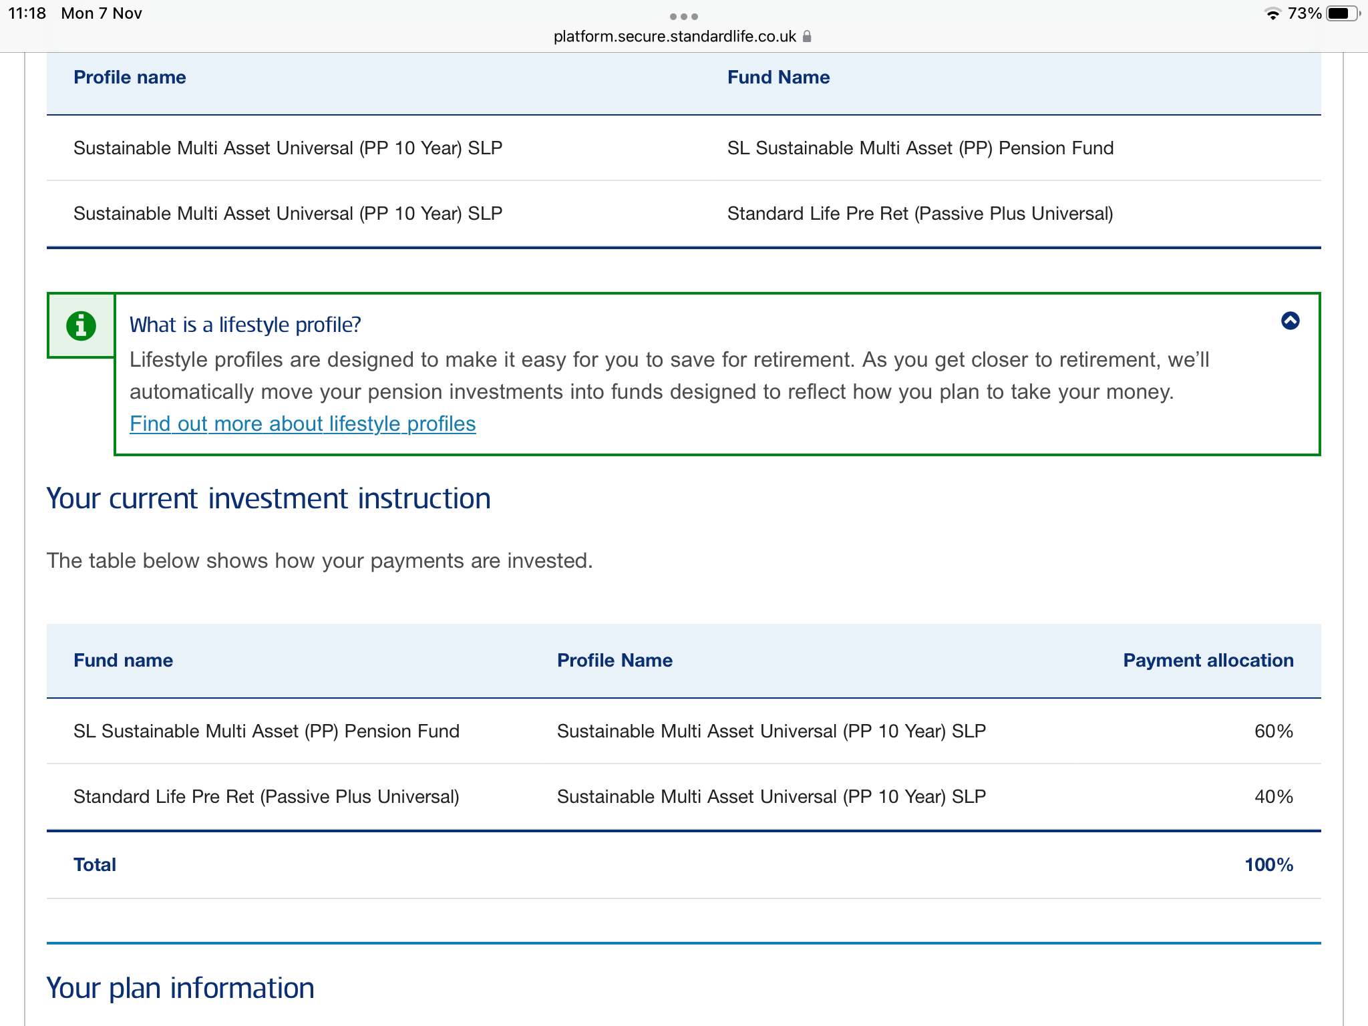This screenshot has width=1368, height=1026.
Task: Collapse the lifestyle profile info box
Action: 1290,321
